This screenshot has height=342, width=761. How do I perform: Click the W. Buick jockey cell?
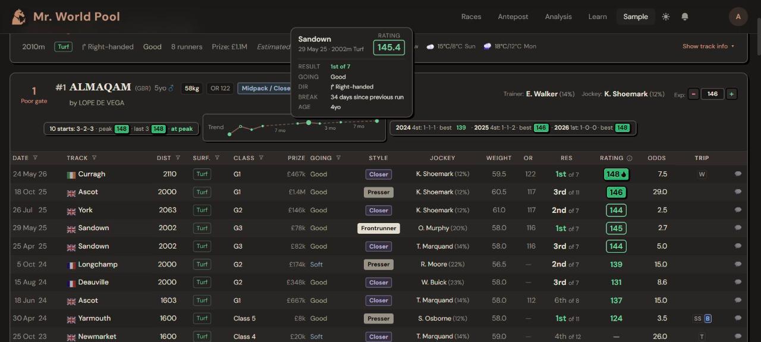442,283
